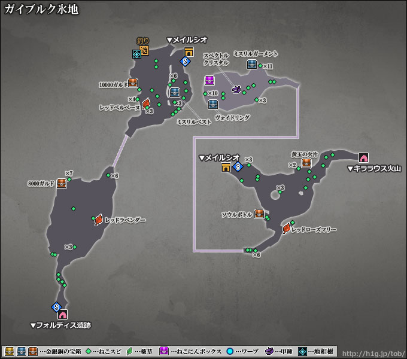Click the ▼キララウス火山 exit label
This screenshot has height=359, width=407.
pos(374,169)
